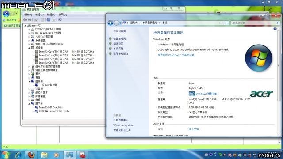Open 系統保護 system protection link
Image resolution: width=283 pixels, height=159 pixels.
click(118, 49)
